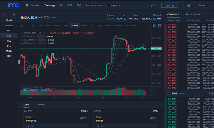Click the Log In link
Image resolution: width=214 pixels, height=128 pixels.
[152, 6]
